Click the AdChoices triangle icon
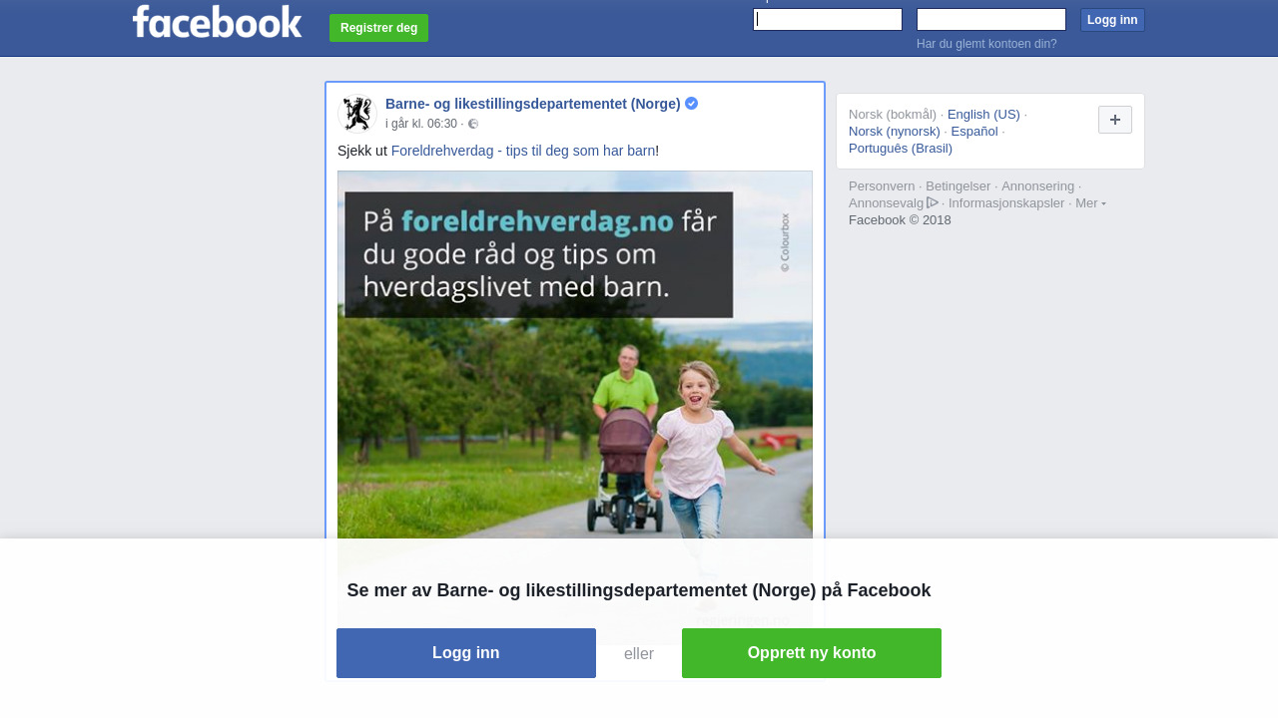Image resolution: width=1278 pixels, height=718 pixels. pos(933,202)
